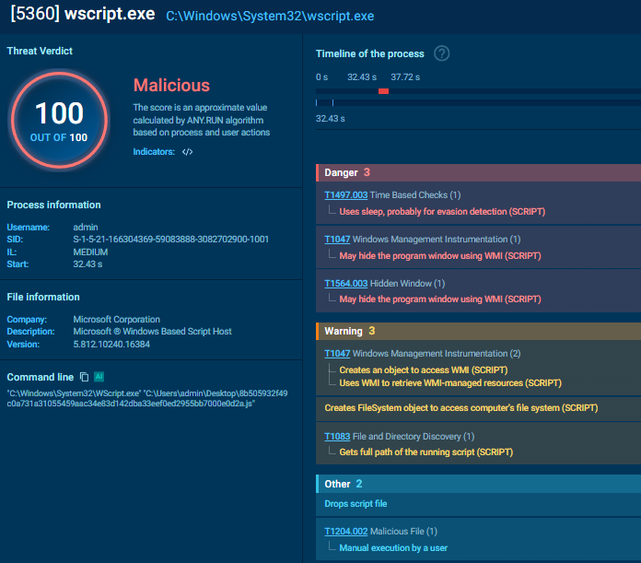Select the 'Creates FileSystem object' warning entry
The width and height of the screenshot is (641, 563).
point(460,407)
